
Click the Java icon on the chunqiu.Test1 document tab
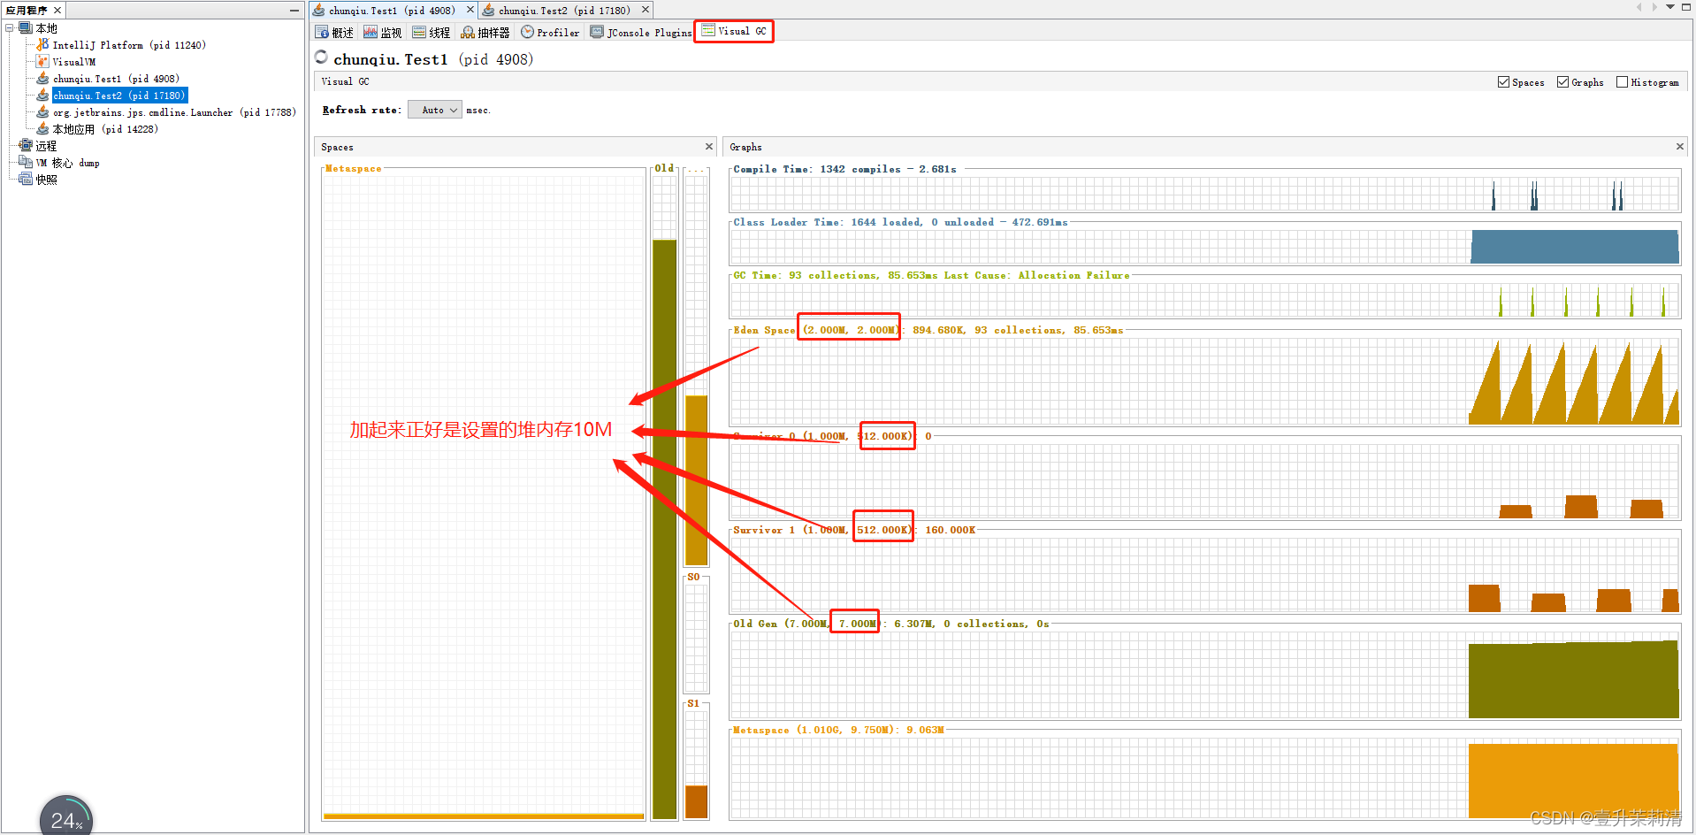coord(318,10)
